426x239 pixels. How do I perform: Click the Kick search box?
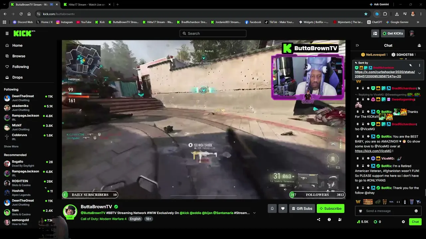(x=213, y=33)
